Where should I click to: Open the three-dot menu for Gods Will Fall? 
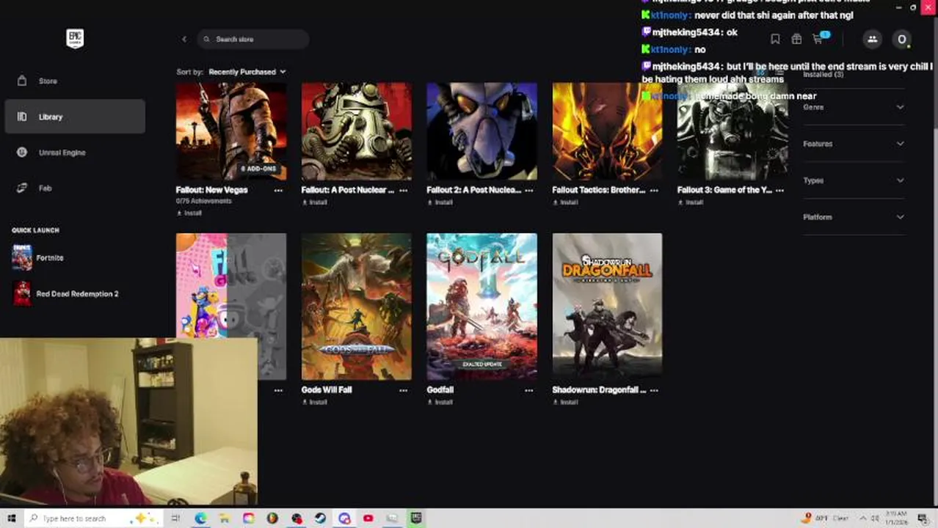[403, 390]
